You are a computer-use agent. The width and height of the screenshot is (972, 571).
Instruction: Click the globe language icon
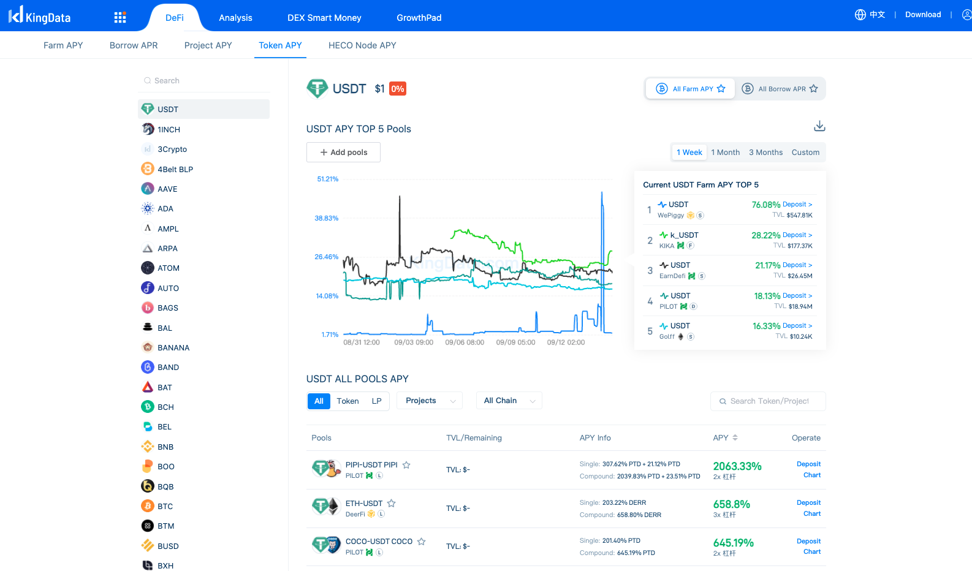pos(860,15)
